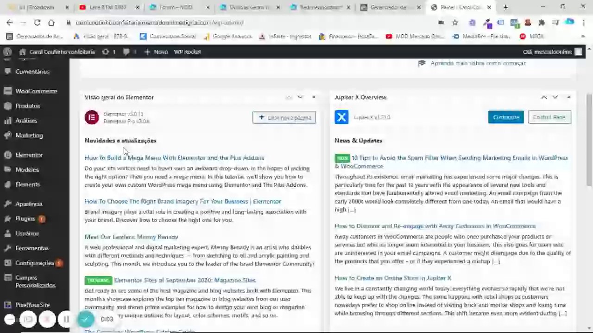The height and width of the screenshot is (333, 593).
Task: Click the Usuários person icon
Action: point(7,234)
